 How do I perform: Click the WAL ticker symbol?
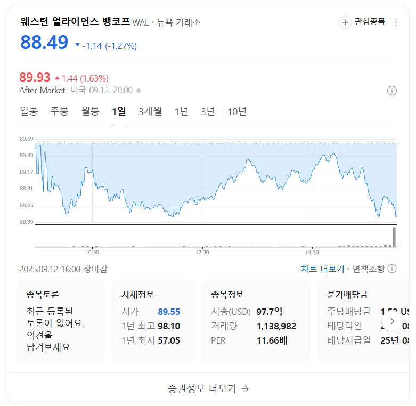pyautogui.click(x=141, y=22)
